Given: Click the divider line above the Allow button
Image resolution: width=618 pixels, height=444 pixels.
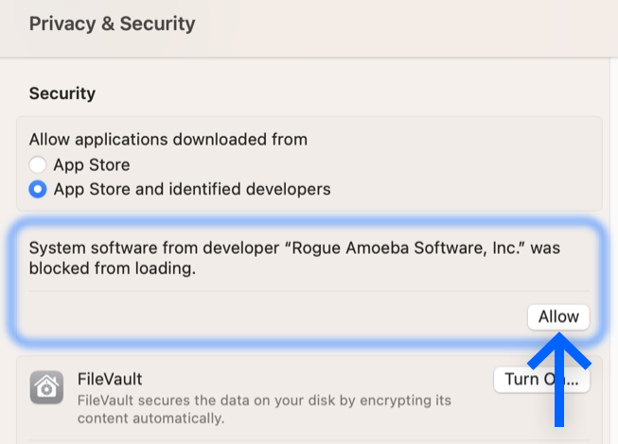Looking at the screenshot, I should pos(309,291).
